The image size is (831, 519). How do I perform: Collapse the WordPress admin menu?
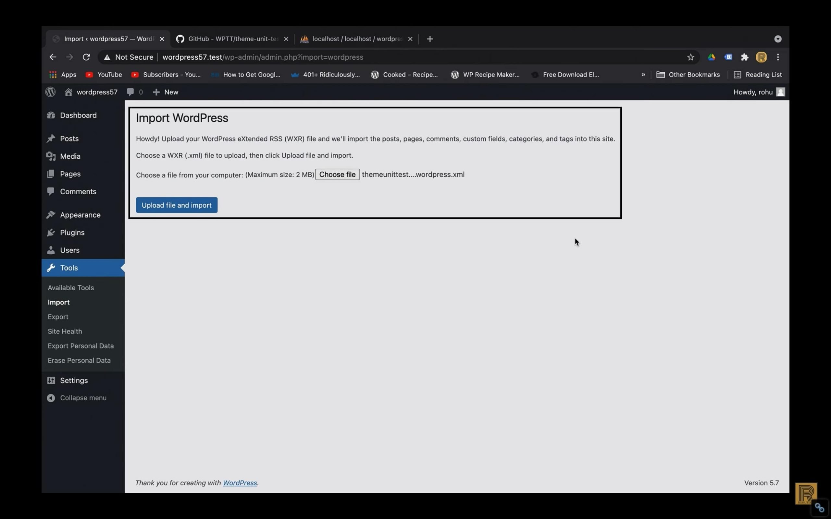coord(83,398)
